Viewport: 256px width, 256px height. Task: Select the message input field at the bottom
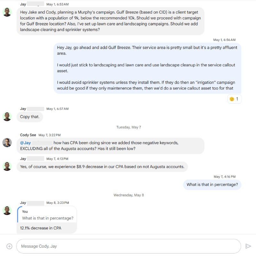point(128,246)
